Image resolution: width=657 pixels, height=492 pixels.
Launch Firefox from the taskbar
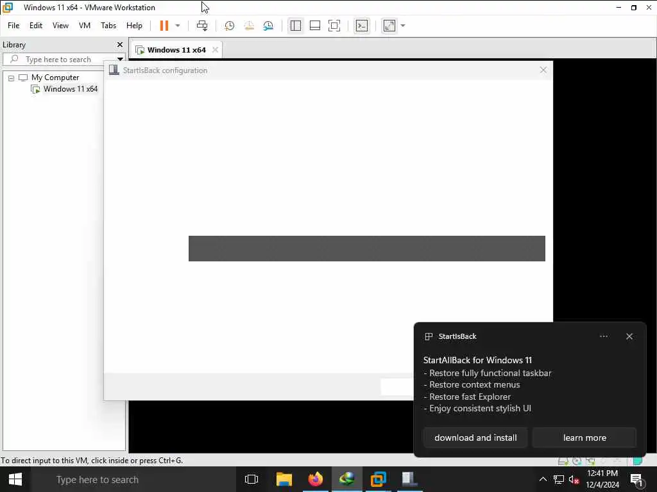316,479
